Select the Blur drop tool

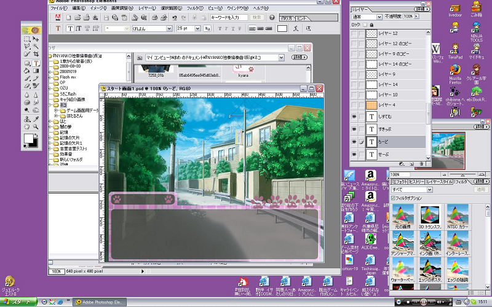pyautogui.click(x=27, y=95)
